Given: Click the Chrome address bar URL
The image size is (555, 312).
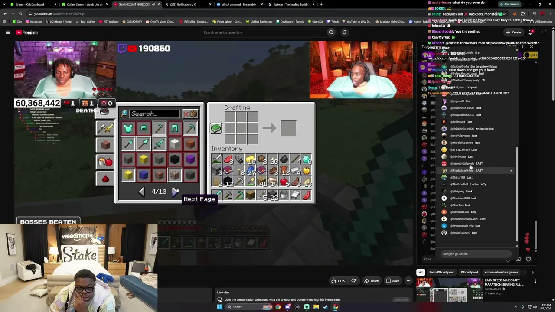Looking at the screenshot, I should pyautogui.click(x=59, y=13).
